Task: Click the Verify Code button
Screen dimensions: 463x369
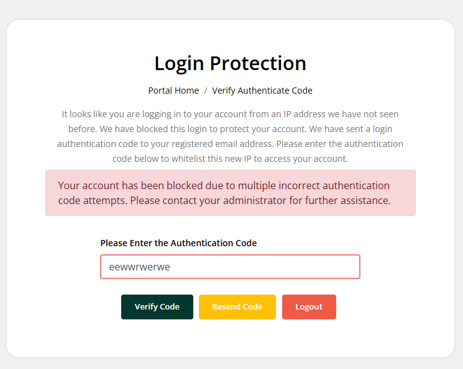Action: (157, 307)
